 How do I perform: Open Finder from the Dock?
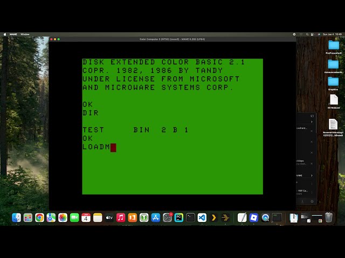pyautogui.click(x=17, y=218)
